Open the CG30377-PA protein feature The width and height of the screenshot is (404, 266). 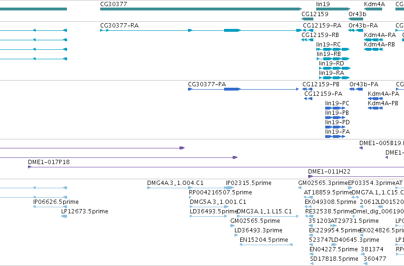pyautogui.click(x=244, y=89)
